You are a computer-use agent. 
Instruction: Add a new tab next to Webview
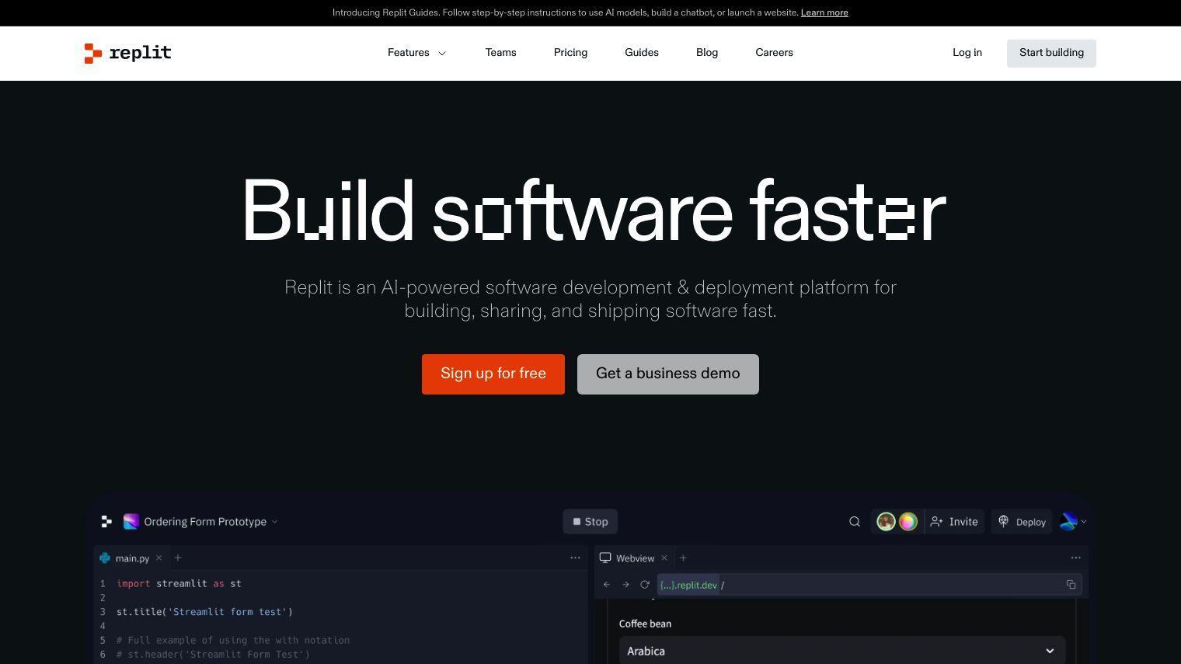point(683,558)
